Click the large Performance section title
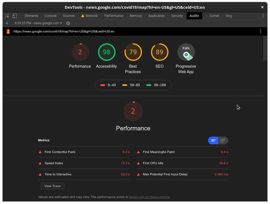 click(133, 128)
